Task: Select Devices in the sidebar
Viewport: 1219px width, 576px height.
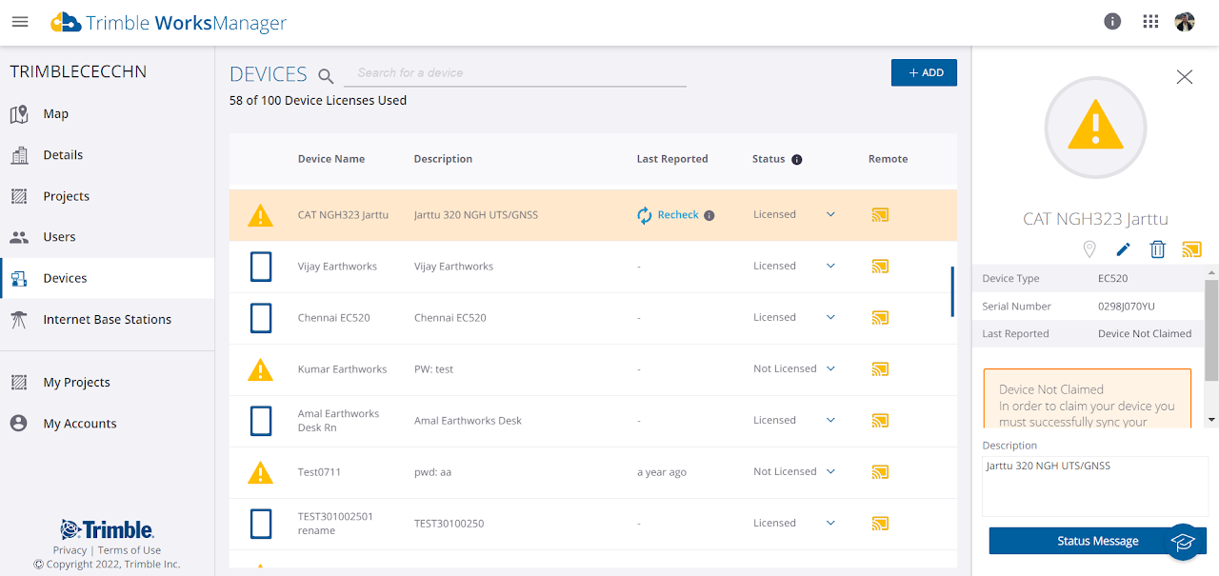Action: click(x=107, y=278)
